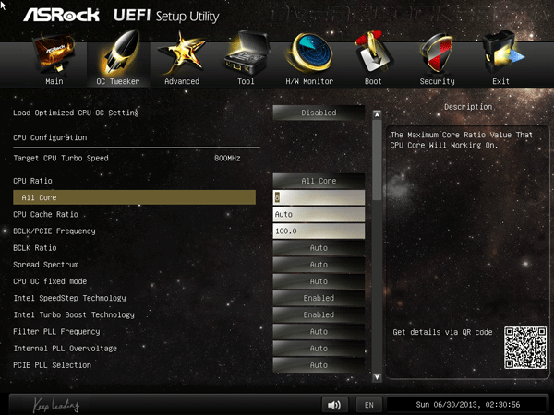
Task: Click the 800MHz turbo speed value
Action: (227, 158)
